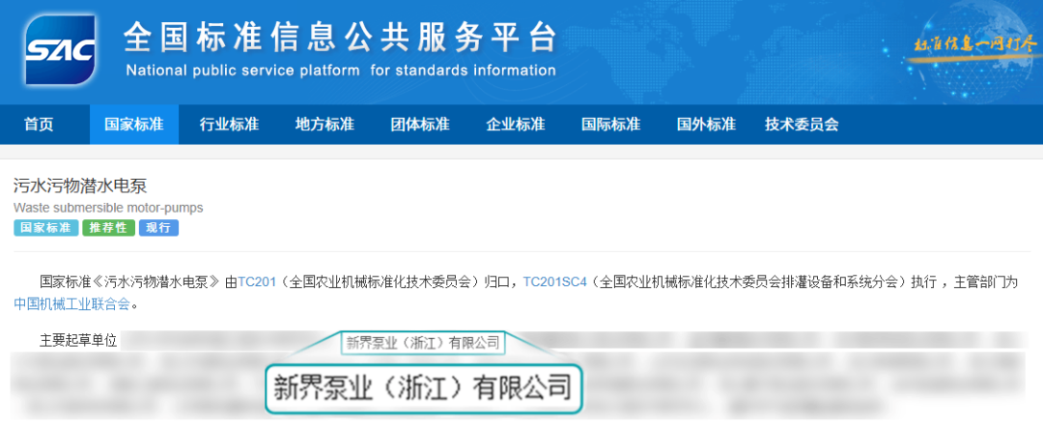Switch to the 团体标准 tab
Screen dimensions: 1043x427
coord(420,125)
